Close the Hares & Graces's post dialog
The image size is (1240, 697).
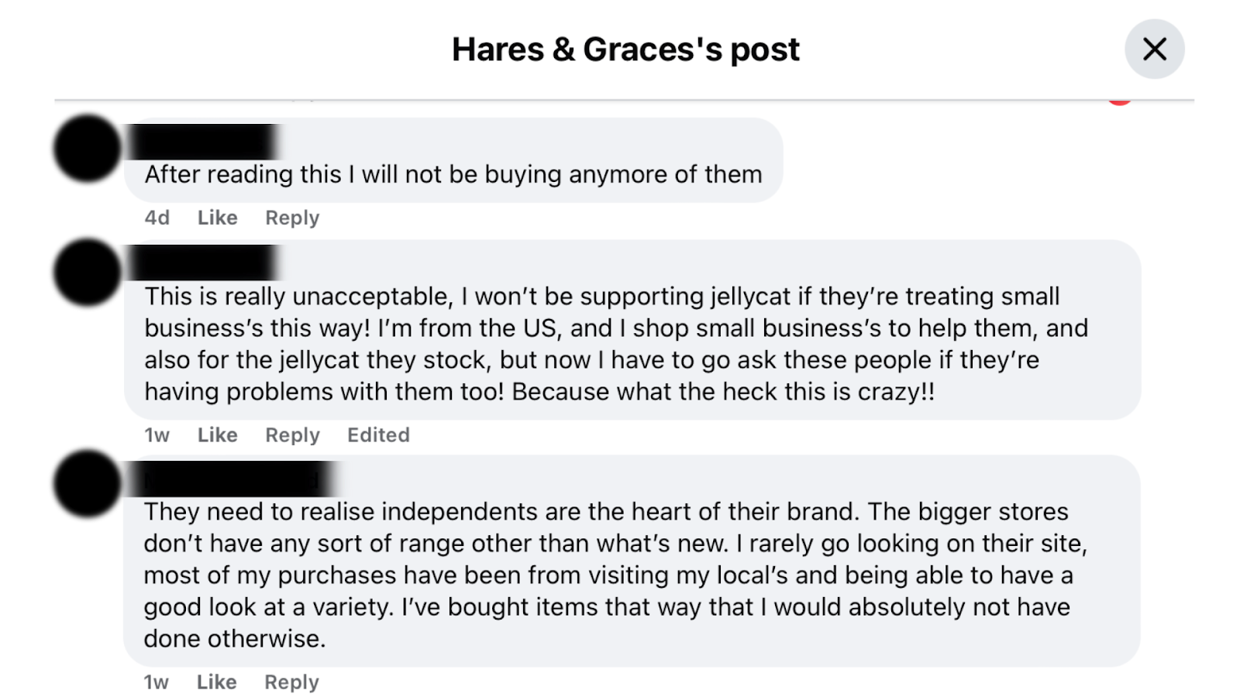click(1154, 50)
